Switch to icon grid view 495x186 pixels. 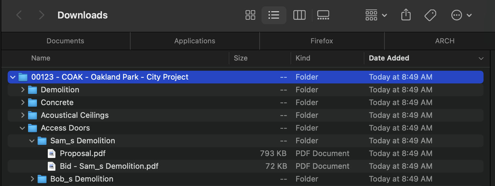tap(250, 15)
